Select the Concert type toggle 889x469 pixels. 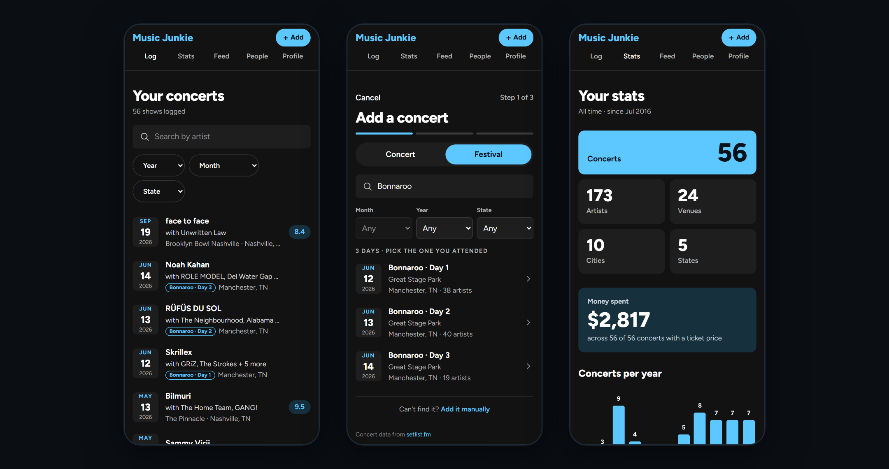point(400,154)
